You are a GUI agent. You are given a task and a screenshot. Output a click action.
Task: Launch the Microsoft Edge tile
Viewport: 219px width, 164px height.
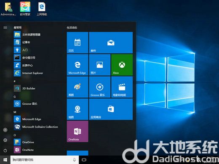77,65
